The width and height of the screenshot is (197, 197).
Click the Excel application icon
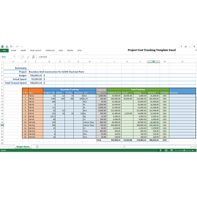point(2,47)
